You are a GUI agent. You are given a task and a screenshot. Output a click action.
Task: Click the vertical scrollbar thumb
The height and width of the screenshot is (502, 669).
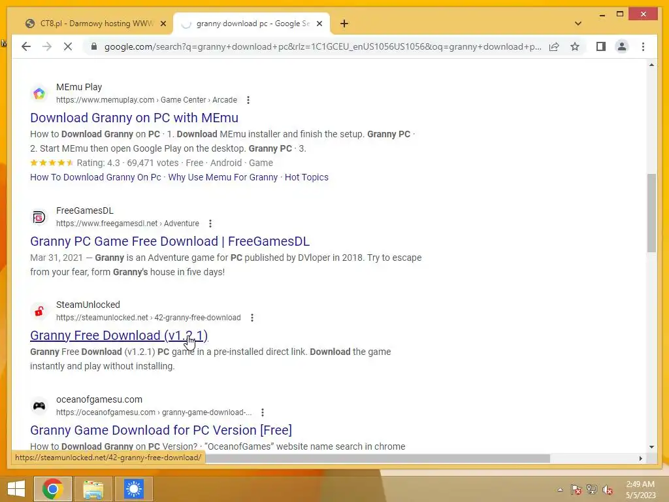651,212
